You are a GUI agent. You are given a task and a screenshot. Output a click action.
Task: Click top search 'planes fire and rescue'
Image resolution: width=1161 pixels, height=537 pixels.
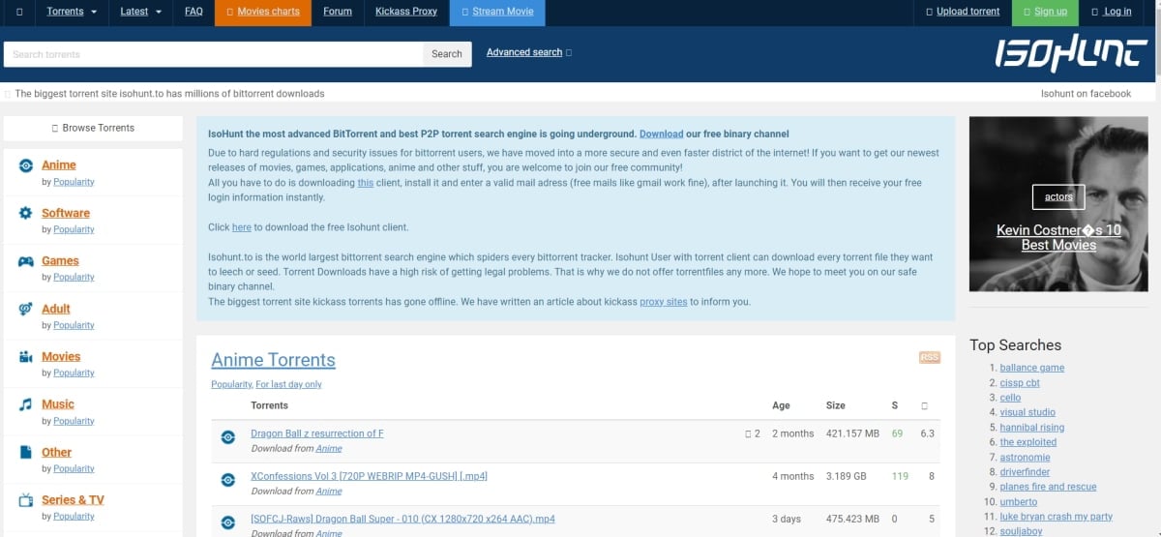1049,487
